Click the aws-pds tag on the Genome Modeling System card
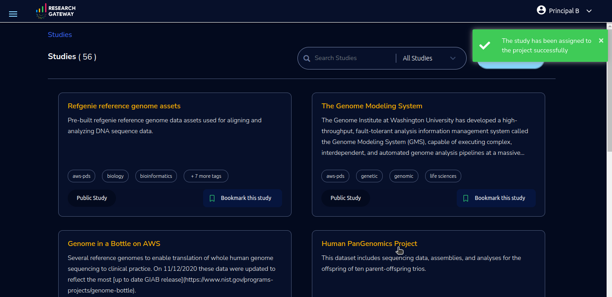 click(335, 176)
